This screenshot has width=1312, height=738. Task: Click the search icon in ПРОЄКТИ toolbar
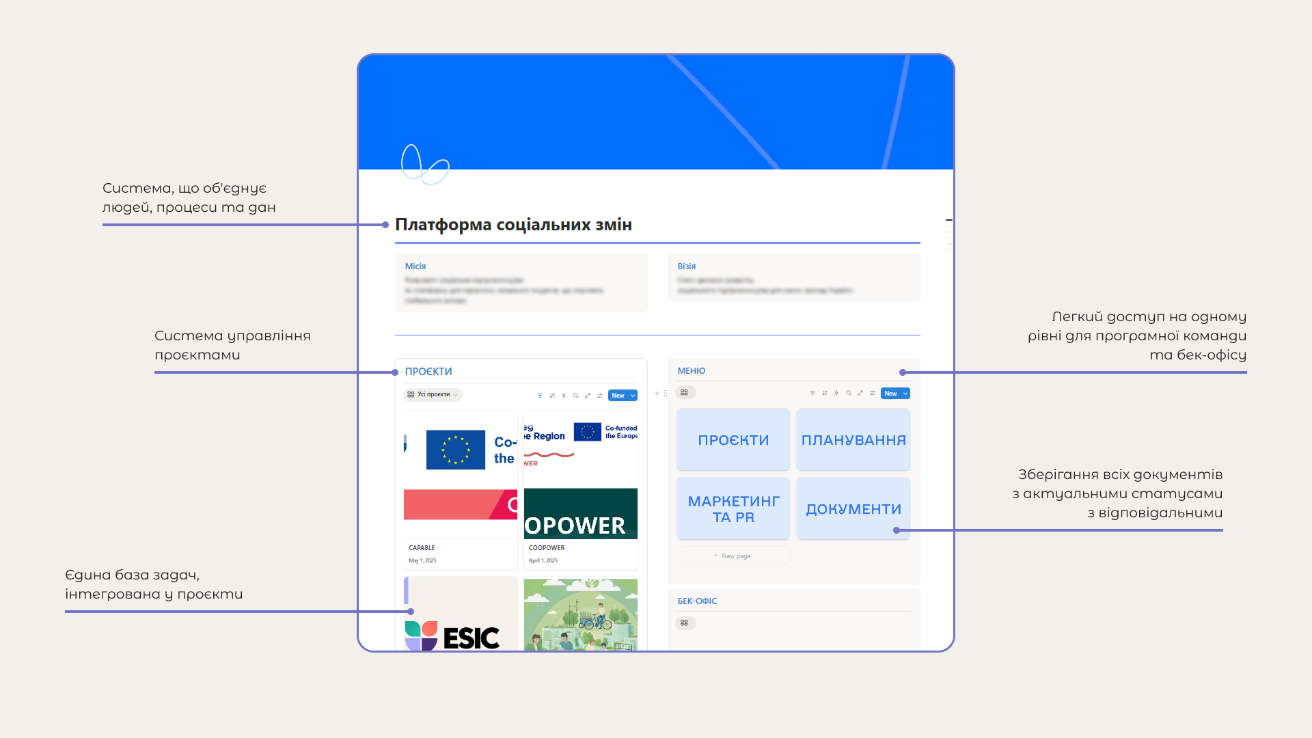click(x=576, y=396)
